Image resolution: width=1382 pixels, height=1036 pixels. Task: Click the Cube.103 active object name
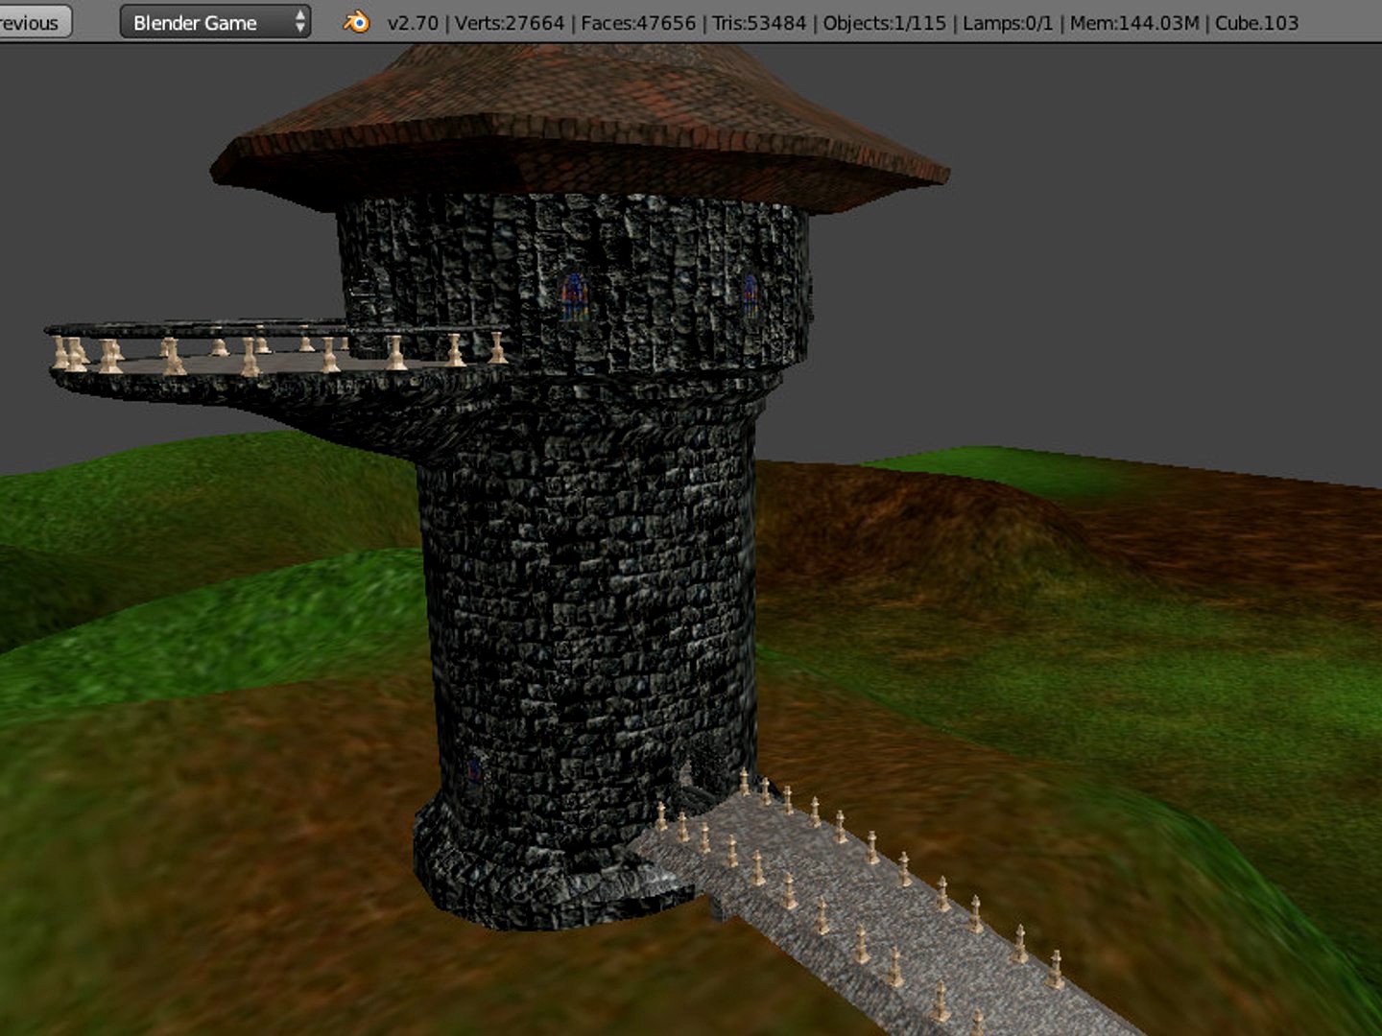1257,21
